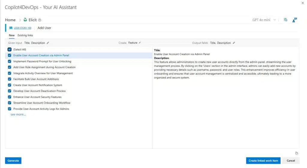Click the user story book icon
Screen dimensions: 307x168
tap(11, 28)
